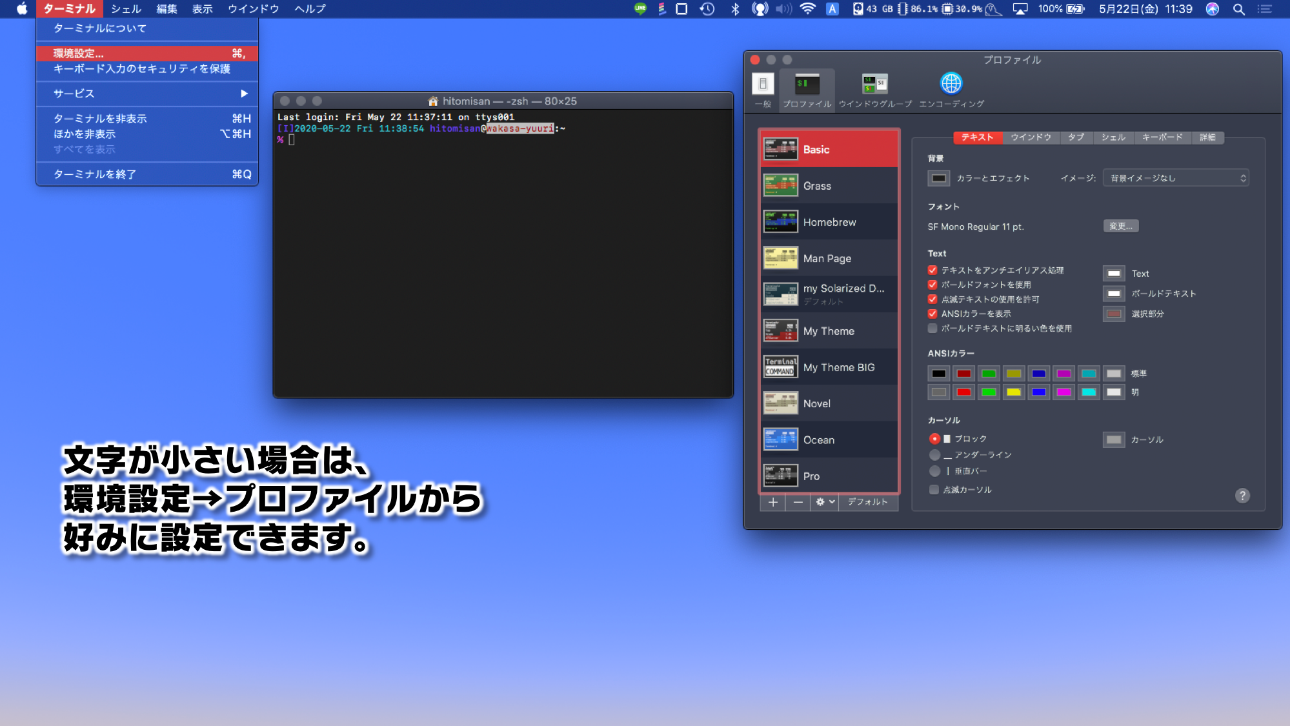This screenshot has width=1290, height=726.
Task: Open 背景イメージなし image dropdown
Action: pos(1176,178)
